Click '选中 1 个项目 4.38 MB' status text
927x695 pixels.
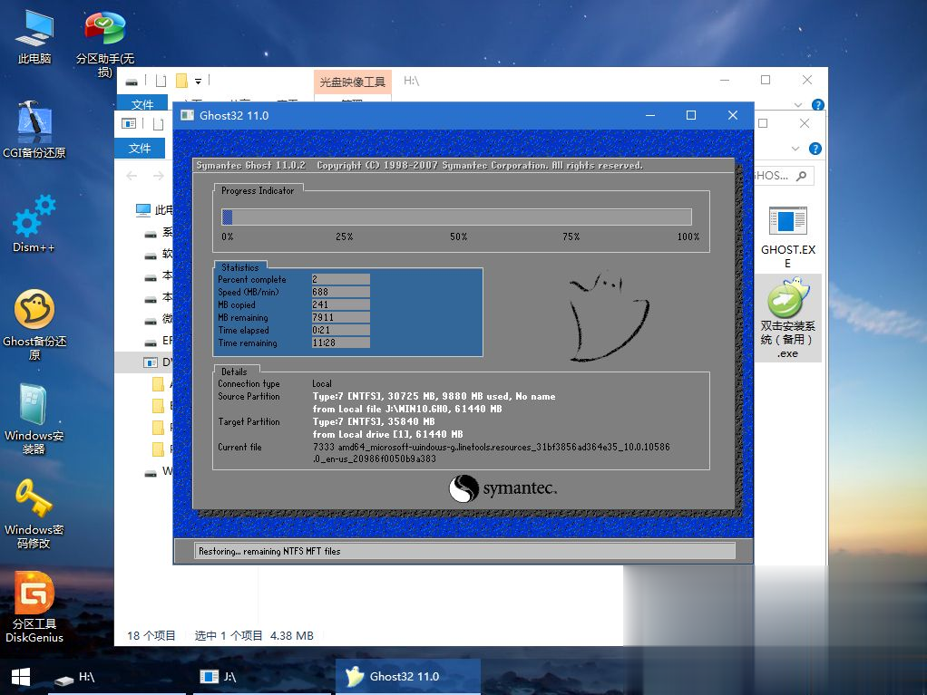(254, 635)
